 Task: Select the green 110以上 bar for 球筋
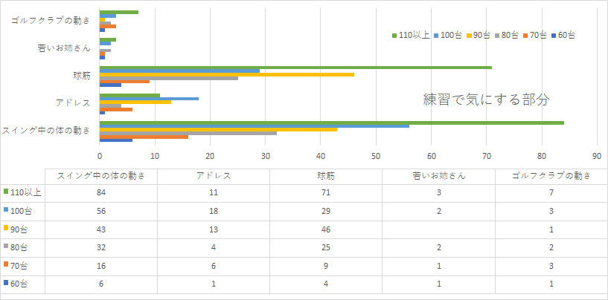click(x=296, y=68)
